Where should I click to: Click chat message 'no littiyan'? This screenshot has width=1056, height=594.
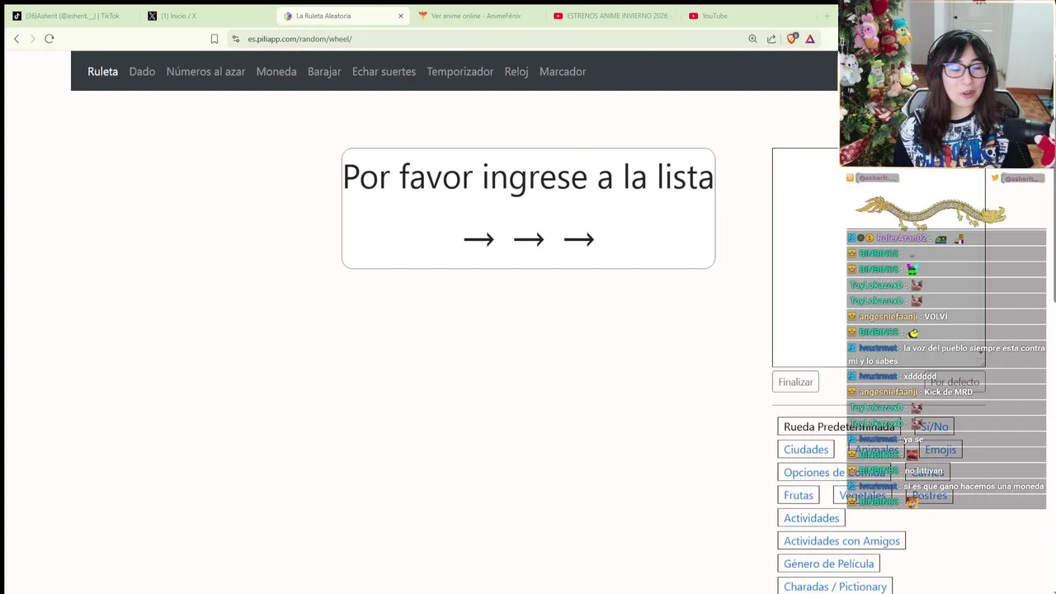point(923,471)
